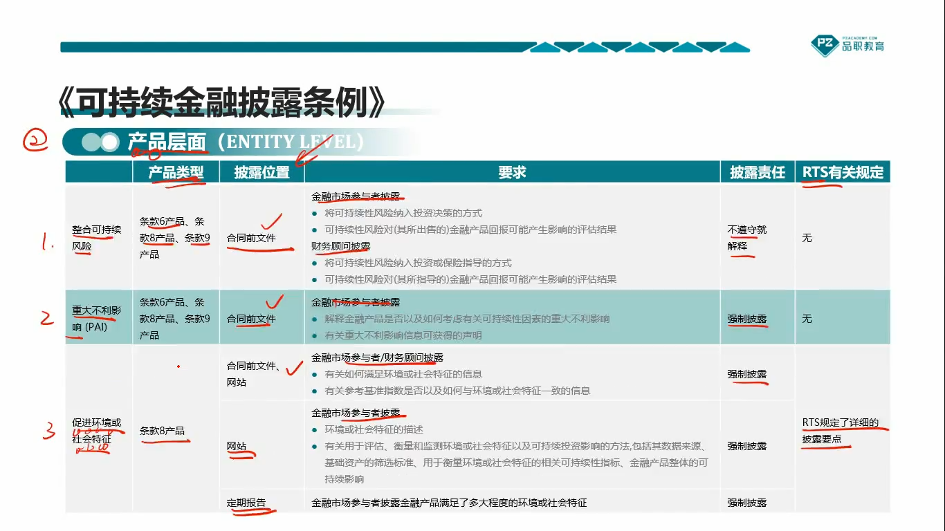
Task: Click the RTS规定了详细的披露要点 cell
Action: (841, 431)
